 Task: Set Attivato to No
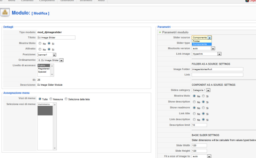[x=40, y=49]
